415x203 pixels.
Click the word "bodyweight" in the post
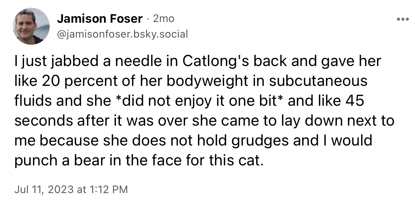click(207, 82)
